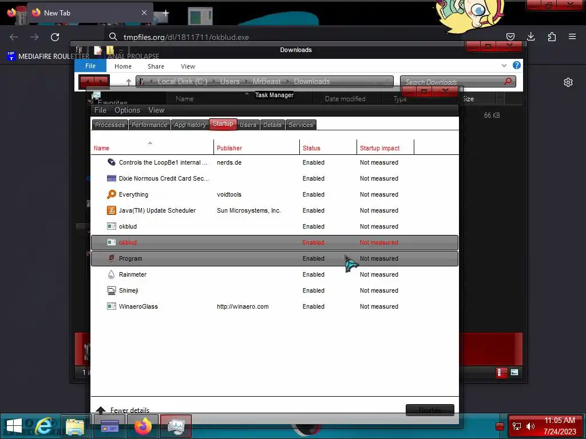The image size is (586, 439).
Task: Click the Shimeji entry icon
Action: coord(112,290)
